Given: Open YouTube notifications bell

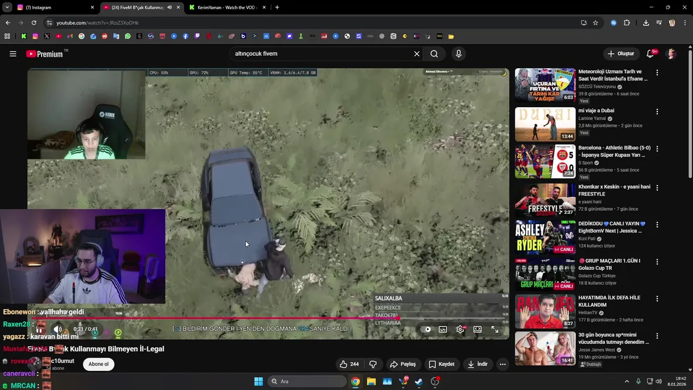Looking at the screenshot, I should pyautogui.click(x=651, y=54).
